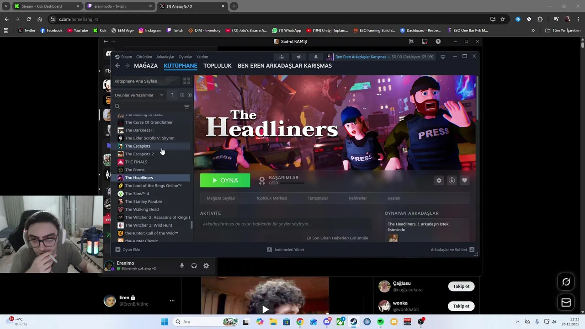Expand the Oyunlar ve Yazılımlar dropdown
The width and height of the screenshot is (585, 329).
coord(139,95)
